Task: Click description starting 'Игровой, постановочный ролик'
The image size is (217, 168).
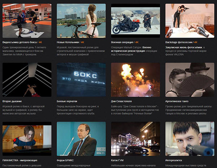Action: 81,51
